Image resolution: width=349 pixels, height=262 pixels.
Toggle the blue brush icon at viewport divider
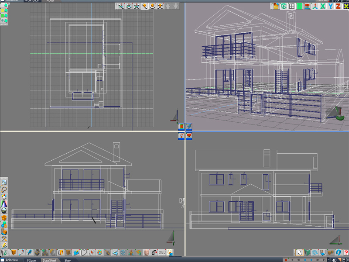coord(189,127)
